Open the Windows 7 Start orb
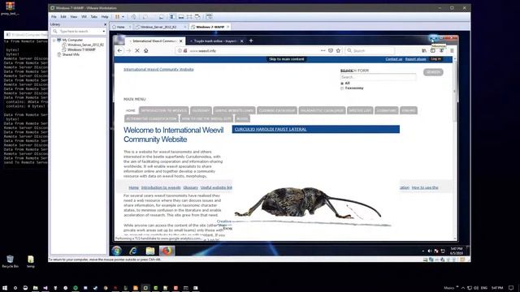The width and height of the screenshot is (520, 292). [x=116, y=251]
